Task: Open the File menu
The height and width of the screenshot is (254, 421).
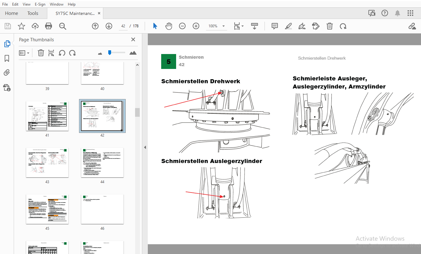Action: (5, 4)
